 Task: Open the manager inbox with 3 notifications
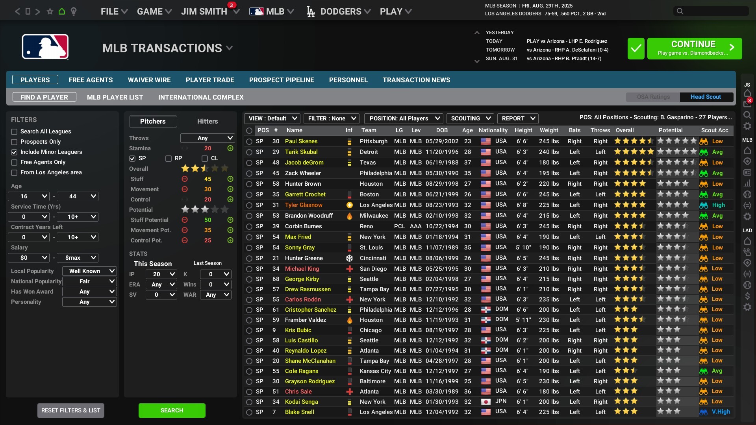(x=747, y=103)
